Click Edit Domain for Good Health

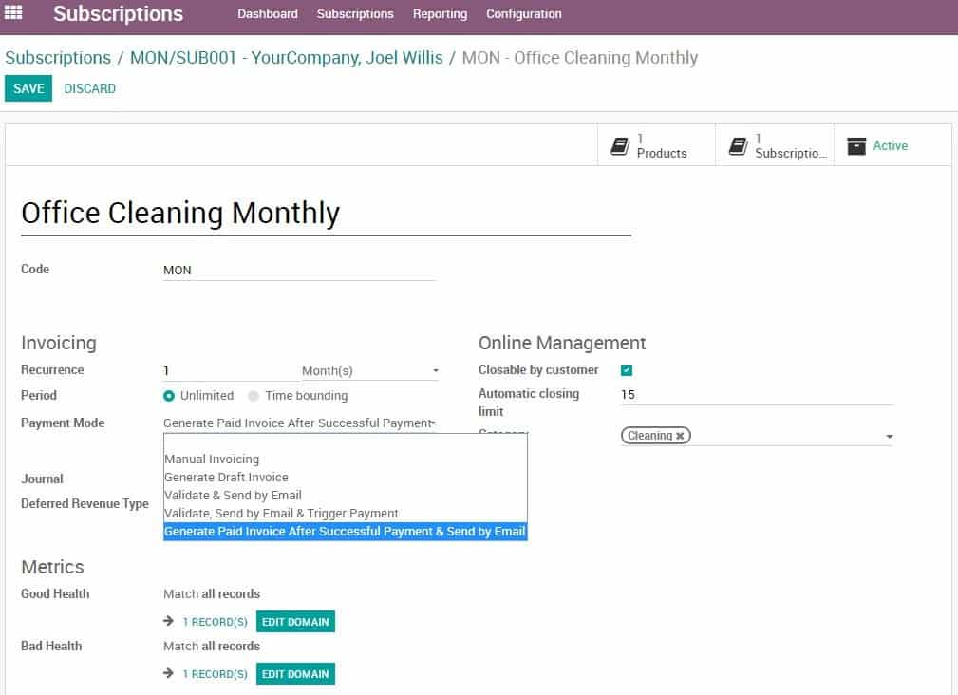tap(295, 622)
